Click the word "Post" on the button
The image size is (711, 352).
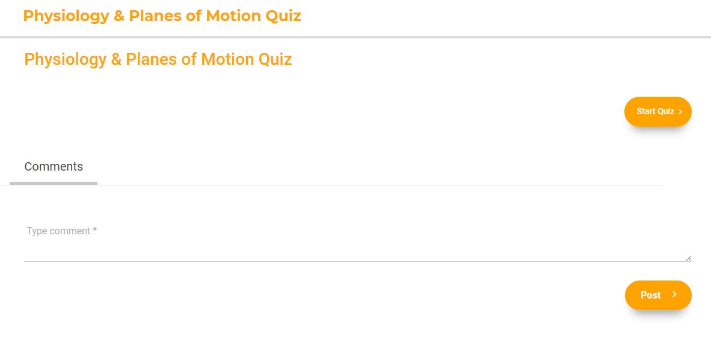[650, 295]
